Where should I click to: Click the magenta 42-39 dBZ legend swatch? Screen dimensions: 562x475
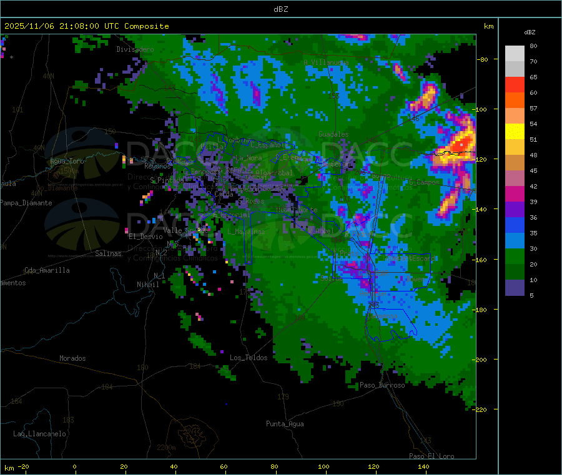515,193
